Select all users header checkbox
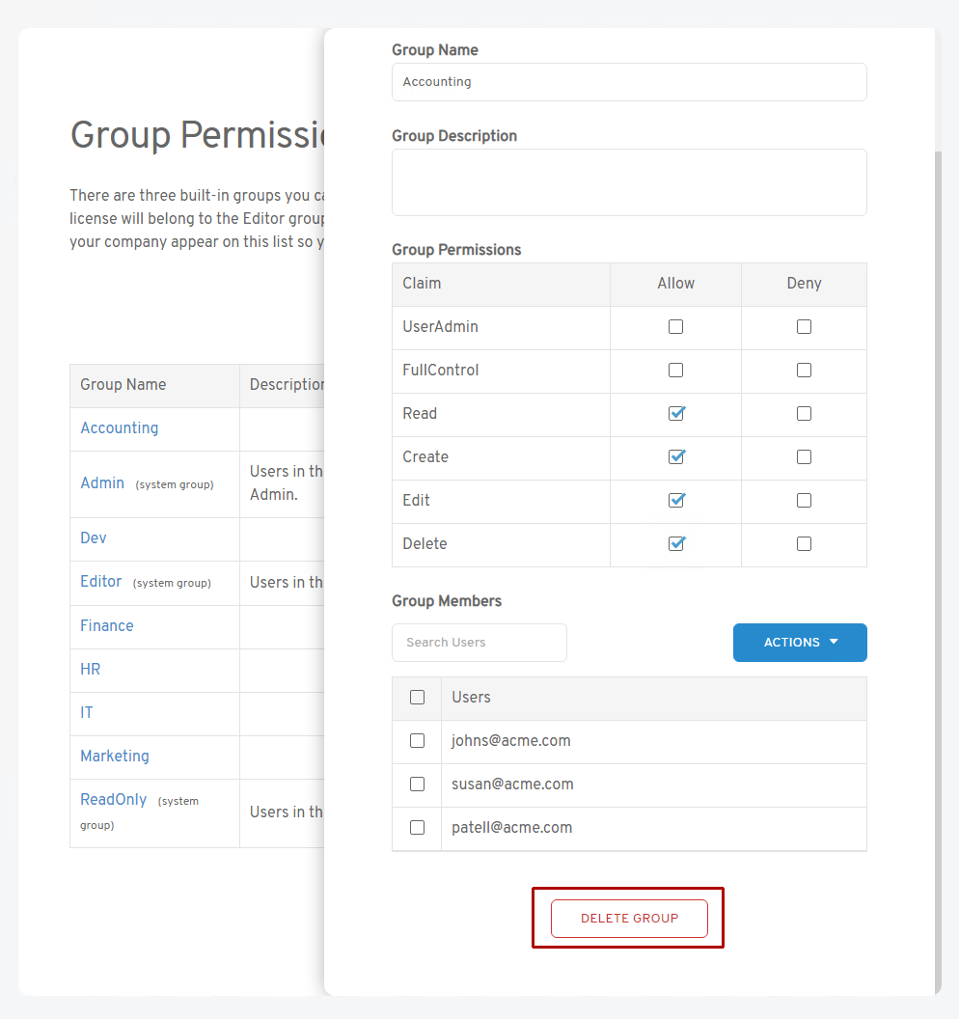The image size is (959, 1019). (x=417, y=698)
